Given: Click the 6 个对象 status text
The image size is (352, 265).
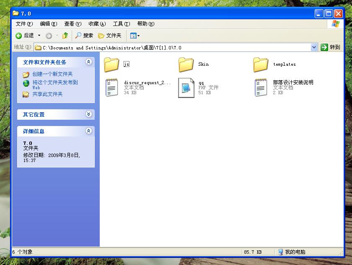Looking at the screenshot, I should pos(22,252).
